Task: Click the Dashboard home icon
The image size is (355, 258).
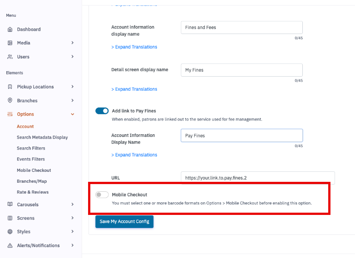Action: (x=10, y=29)
